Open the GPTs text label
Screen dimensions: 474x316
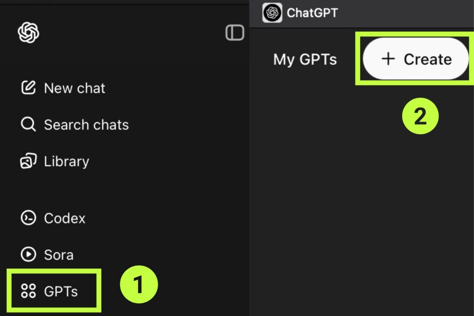coord(61,291)
